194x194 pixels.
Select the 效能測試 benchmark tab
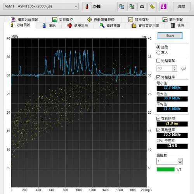point(20,25)
